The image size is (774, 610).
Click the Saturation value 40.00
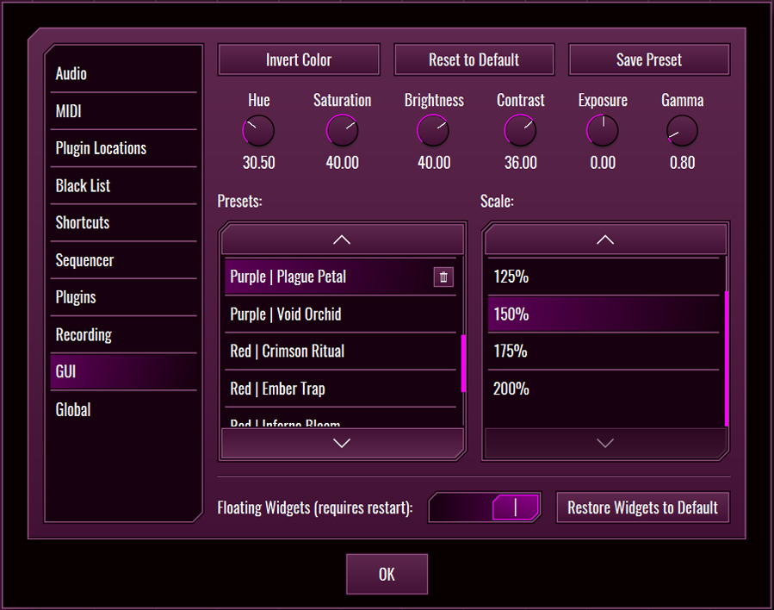[x=342, y=163]
